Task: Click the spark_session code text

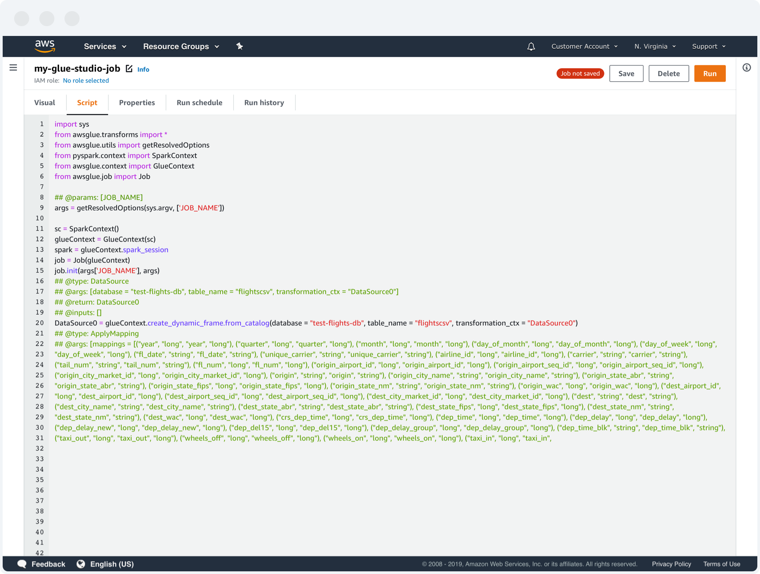Action: 145,249
